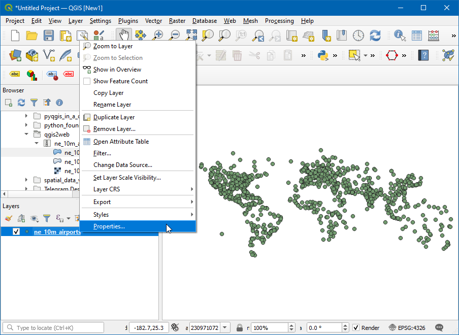Viewport: 459px width, 335px height.
Task: Click the Refresh icon in the Browser panel
Action: (21, 103)
